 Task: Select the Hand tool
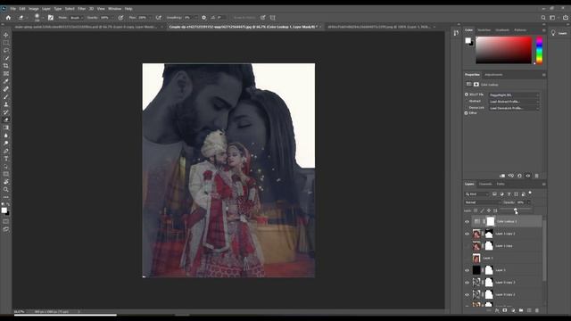pos(6,182)
